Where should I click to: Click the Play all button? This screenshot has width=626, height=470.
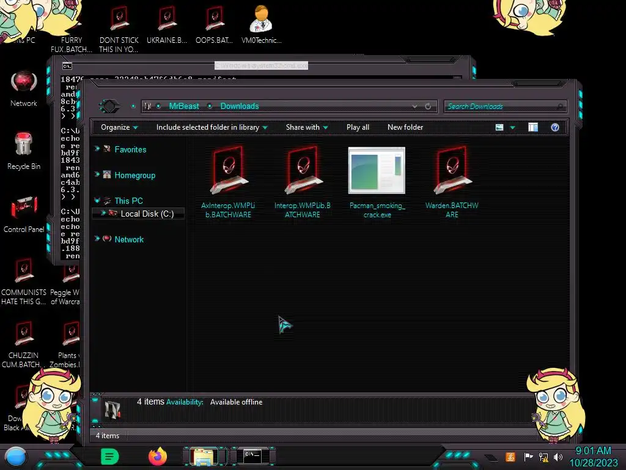[x=358, y=127]
